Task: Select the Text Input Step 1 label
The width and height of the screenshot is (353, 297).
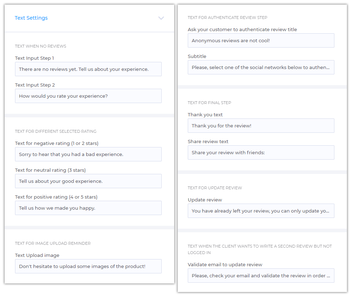Action: tap(34, 58)
